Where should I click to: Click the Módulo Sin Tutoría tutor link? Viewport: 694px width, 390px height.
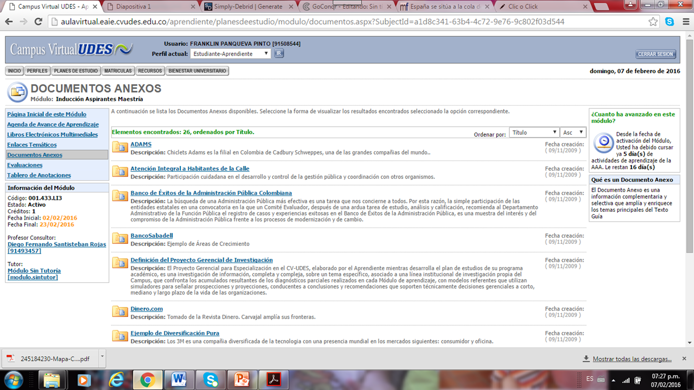34,274
